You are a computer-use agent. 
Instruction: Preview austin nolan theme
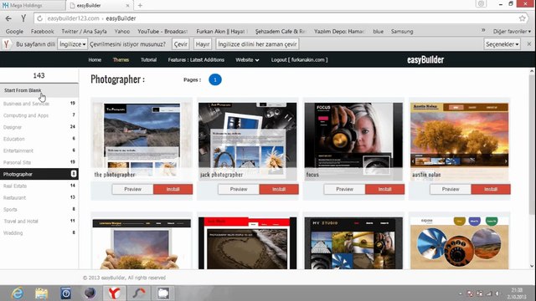coord(451,189)
